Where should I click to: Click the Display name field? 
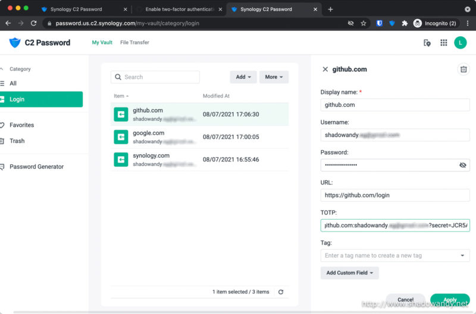point(395,105)
